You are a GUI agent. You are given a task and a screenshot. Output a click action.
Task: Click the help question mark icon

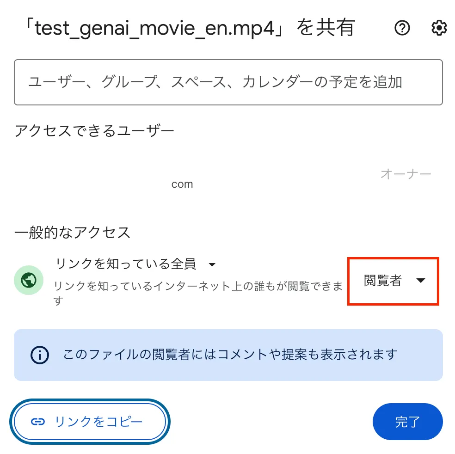coord(402,28)
